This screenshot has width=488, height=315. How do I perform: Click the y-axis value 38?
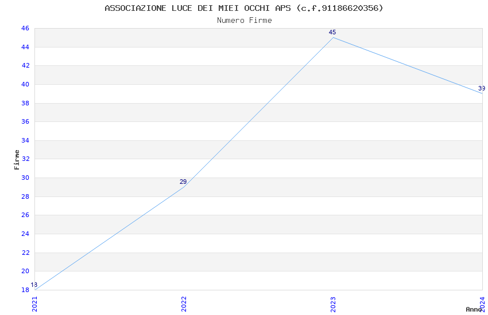tap(25, 103)
